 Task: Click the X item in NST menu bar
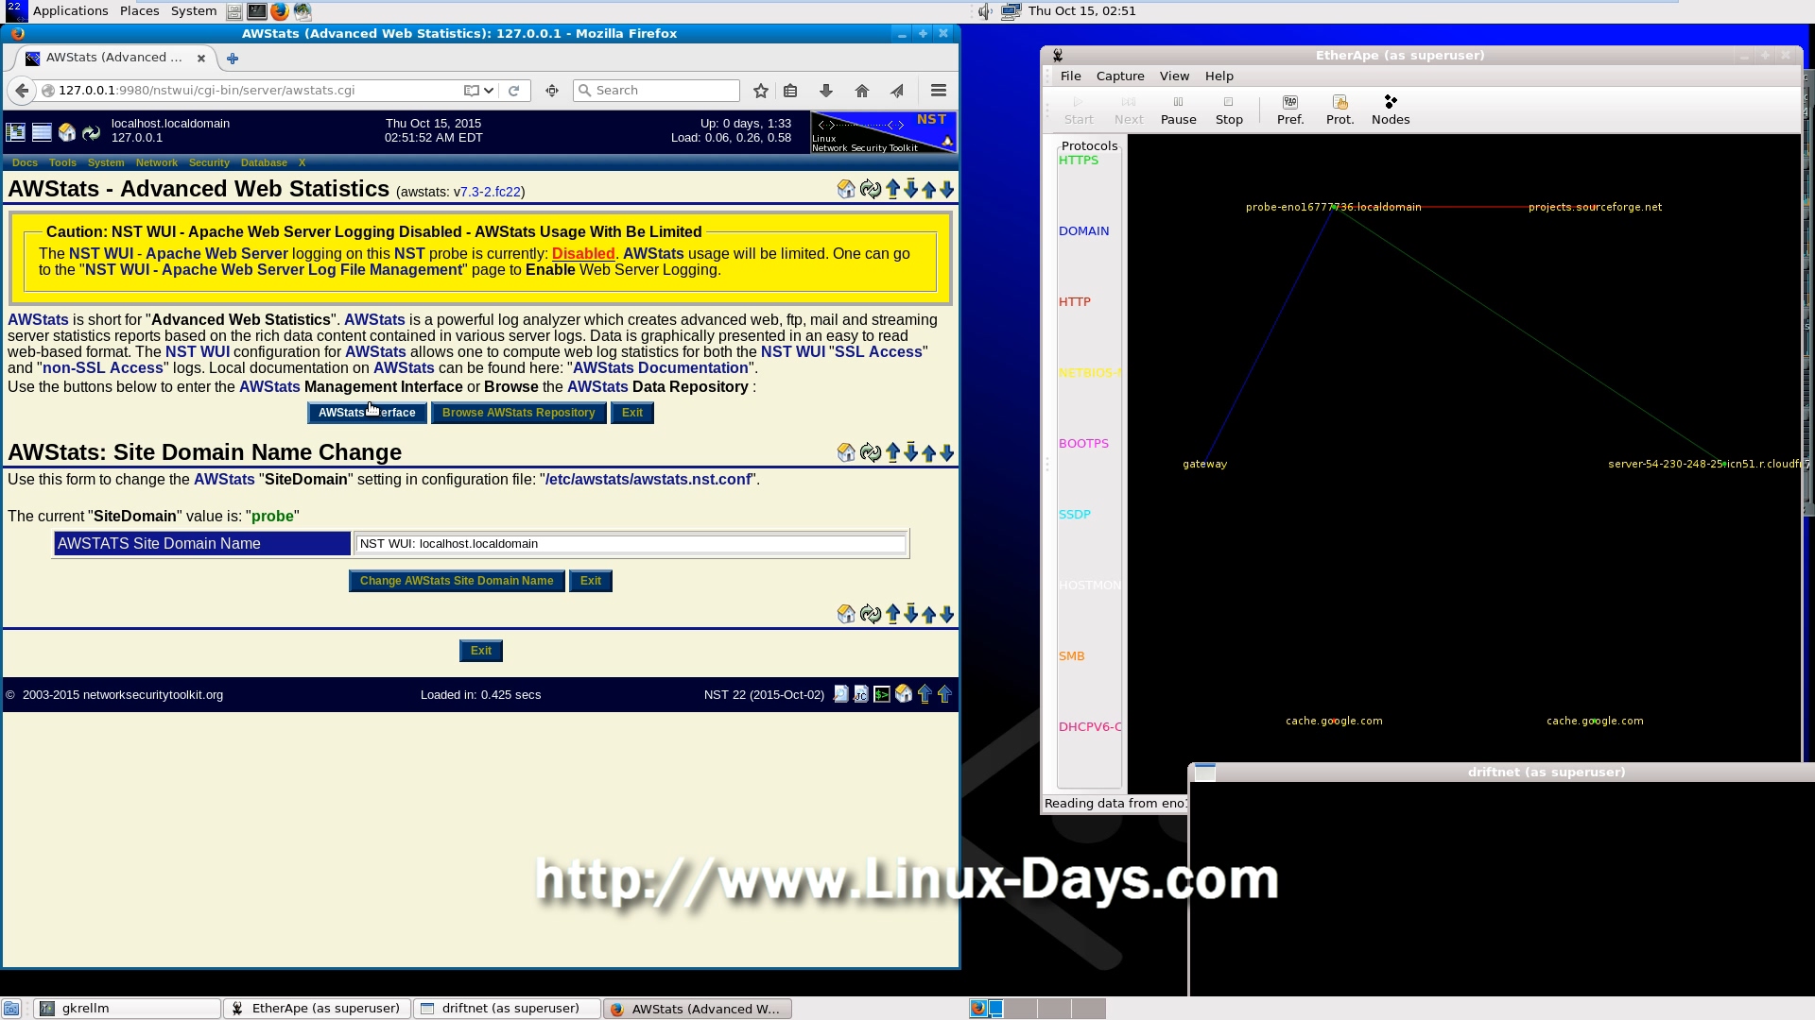coord(302,163)
